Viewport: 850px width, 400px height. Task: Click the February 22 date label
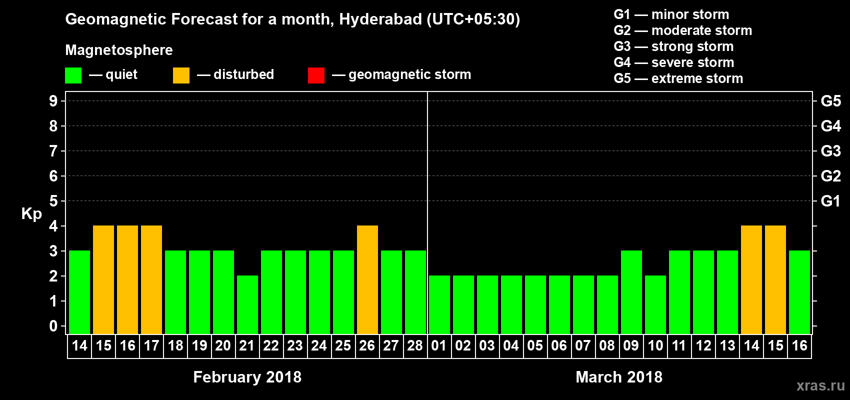point(271,345)
